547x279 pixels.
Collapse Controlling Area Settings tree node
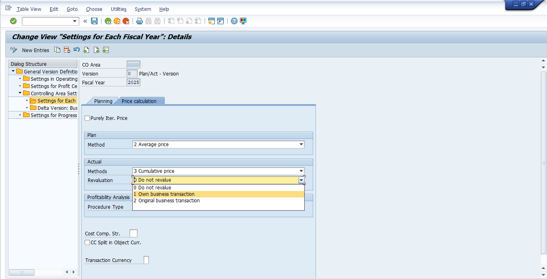point(20,93)
